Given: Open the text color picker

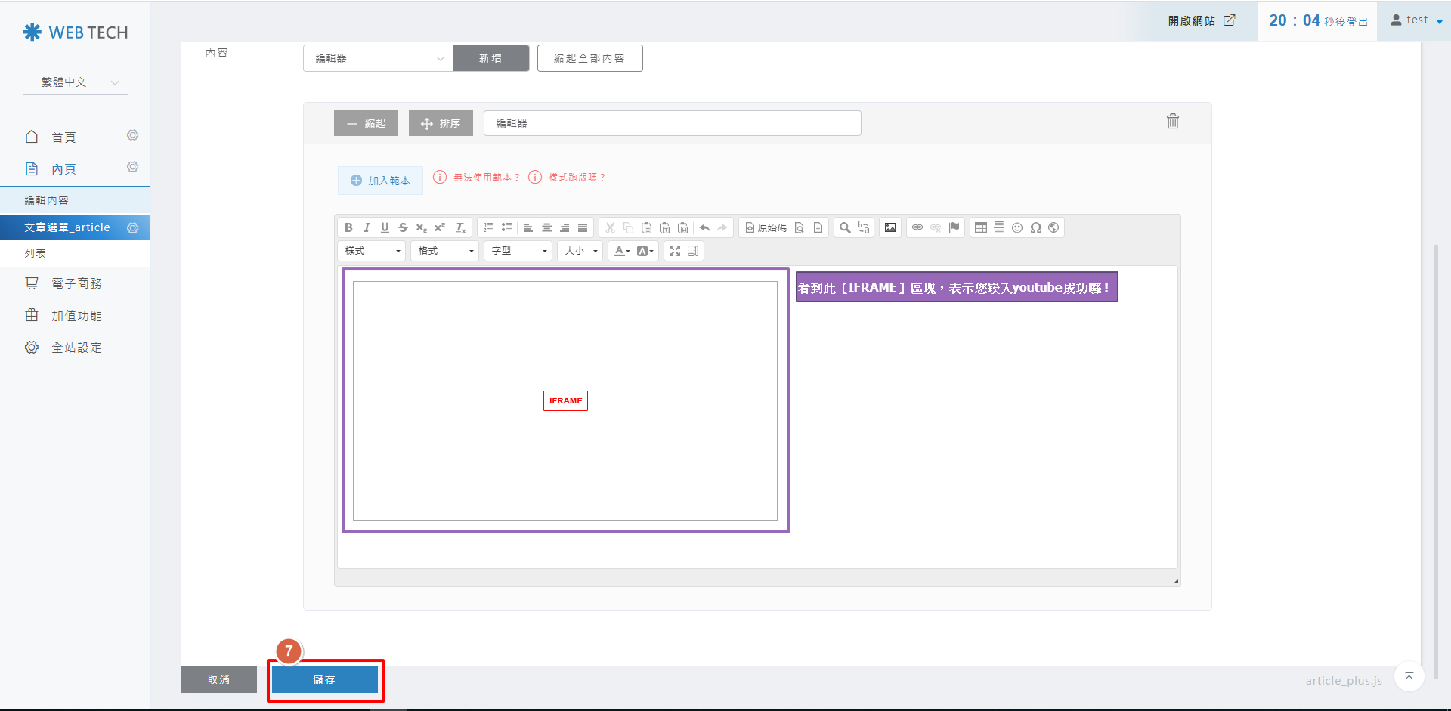Looking at the screenshot, I should pos(621,251).
